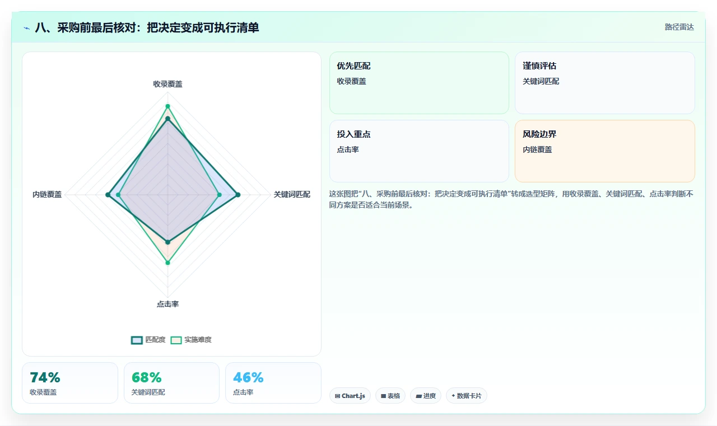The height and width of the screenshot is (426, 717).
Task: Click the 实施难度 data point on 点击率 axis
Action: click(167, 263)
